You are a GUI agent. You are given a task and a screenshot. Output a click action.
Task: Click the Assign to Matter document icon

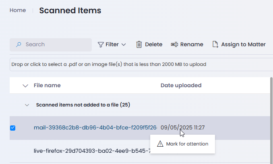click(x=215, y=44)
